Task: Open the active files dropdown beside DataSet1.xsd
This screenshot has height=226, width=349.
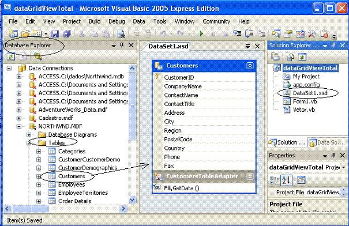Action: [x=247, y=46]
